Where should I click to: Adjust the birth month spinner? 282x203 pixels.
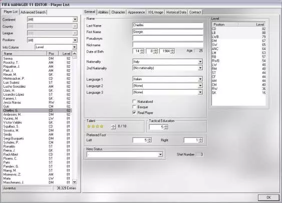point(155,51)
